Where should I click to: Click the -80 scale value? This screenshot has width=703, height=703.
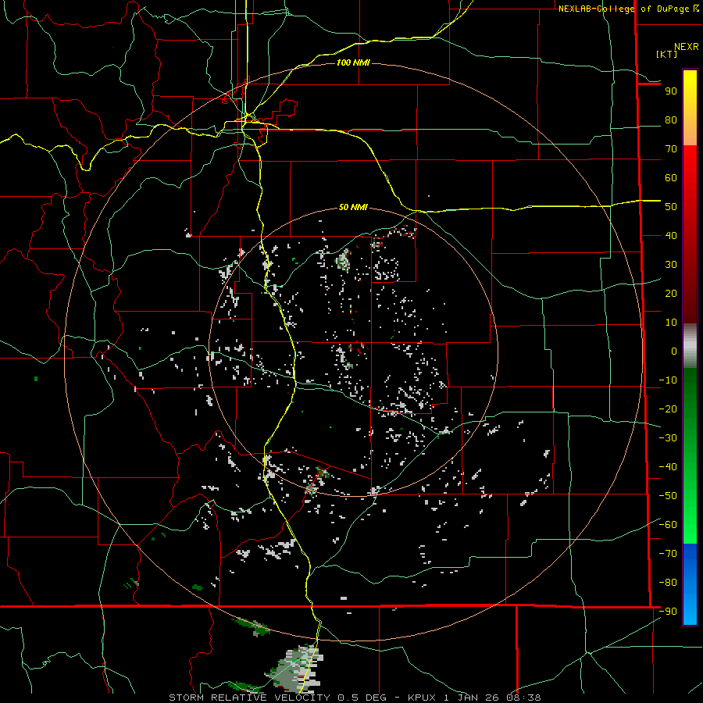668,583
